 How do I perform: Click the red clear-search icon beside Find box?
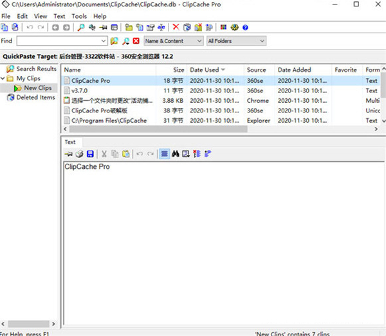pos(136,41)
